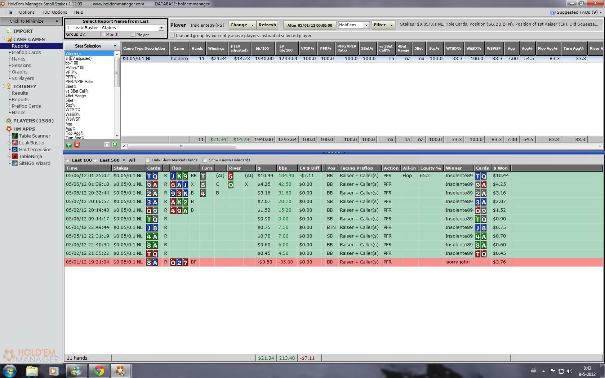Click the TOURNEY trophy icon
This screenshot has width=605, height=378.
coord(9,86)
